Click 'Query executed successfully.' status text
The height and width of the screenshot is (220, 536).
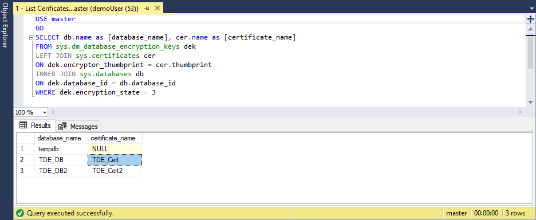click(70, 213)
